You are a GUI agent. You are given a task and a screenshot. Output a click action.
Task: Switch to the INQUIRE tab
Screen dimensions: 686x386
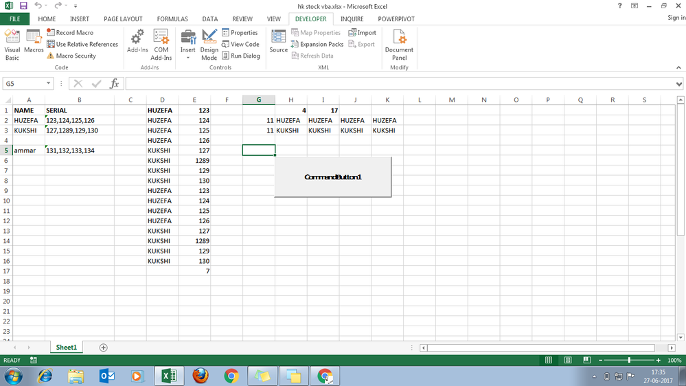352,19
